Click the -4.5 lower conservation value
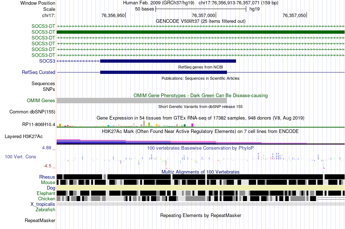 point(47,166)
